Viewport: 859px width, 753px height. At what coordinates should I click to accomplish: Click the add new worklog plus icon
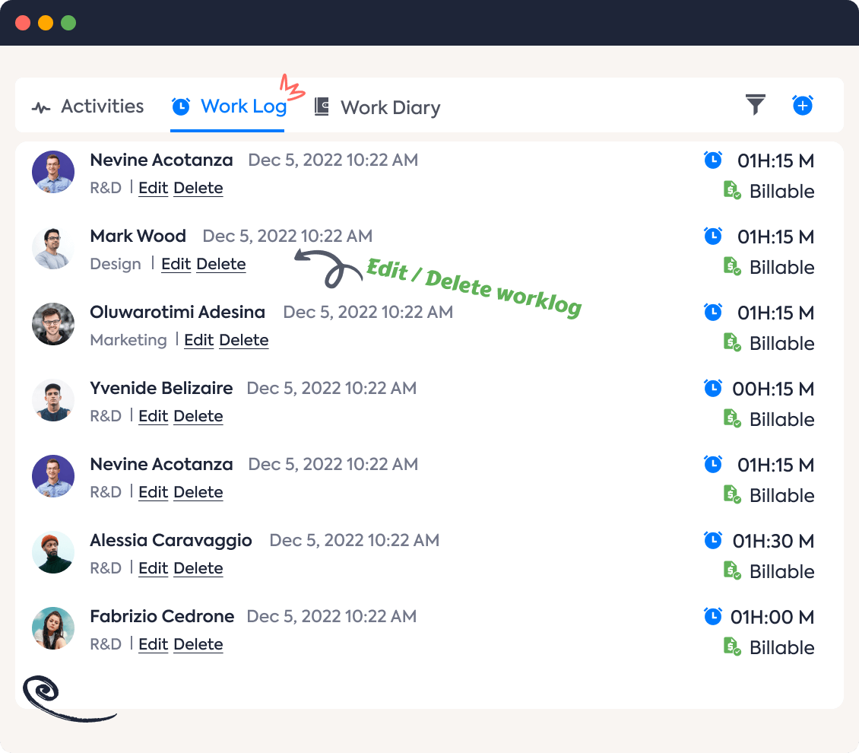tap(804, 106)
